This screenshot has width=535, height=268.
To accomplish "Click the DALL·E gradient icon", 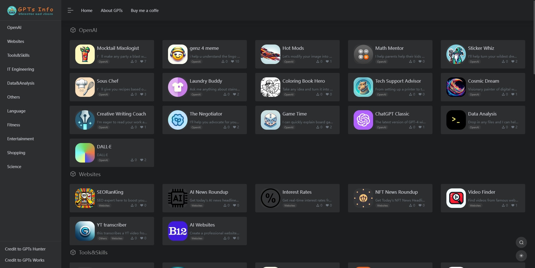I will click(85, 153).
